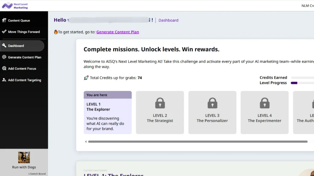Click the rocket icon beside Total Credits
The width and height of the screenshot is (314, 176).
pos(86,78)
